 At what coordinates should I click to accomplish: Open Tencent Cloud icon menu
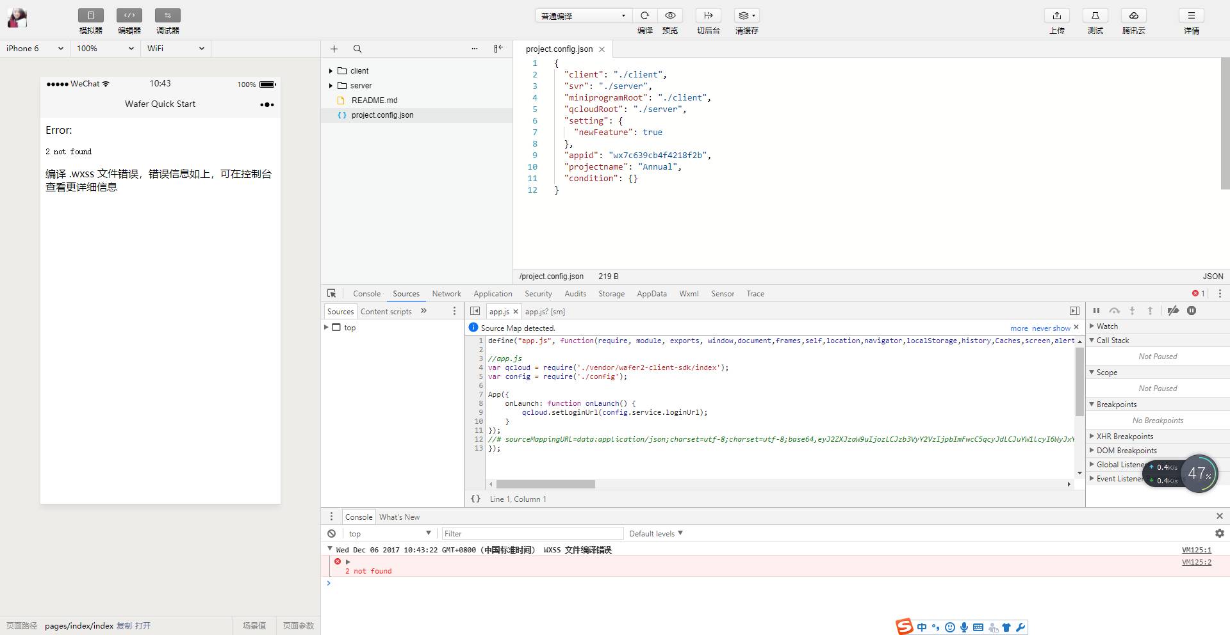(1133, 16)
